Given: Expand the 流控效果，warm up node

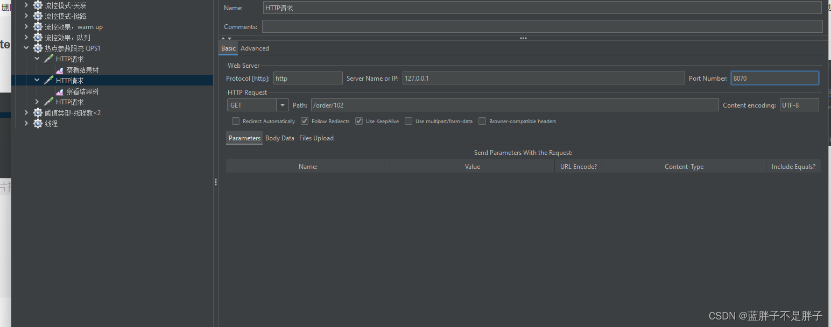Looking at the screenshot, I should pyautogui.click(x=26, y=27).
